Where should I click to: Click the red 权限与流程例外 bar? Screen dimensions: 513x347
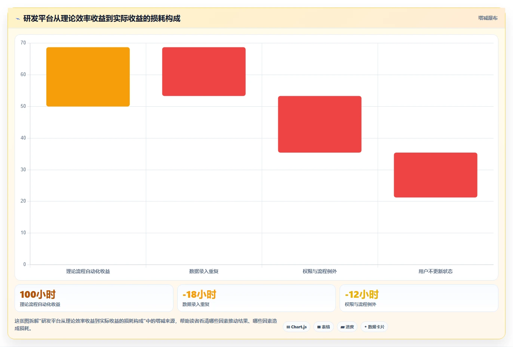[320, 124]
